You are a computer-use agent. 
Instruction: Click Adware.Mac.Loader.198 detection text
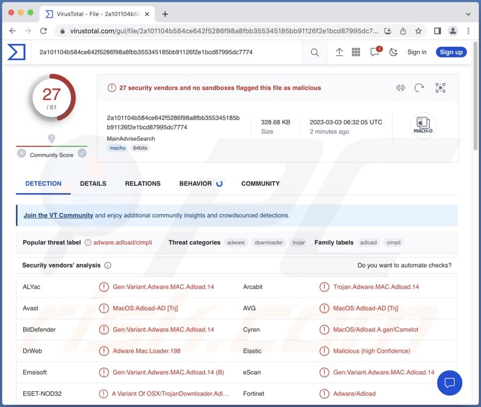pyautogui.click(x=147, y=351)
